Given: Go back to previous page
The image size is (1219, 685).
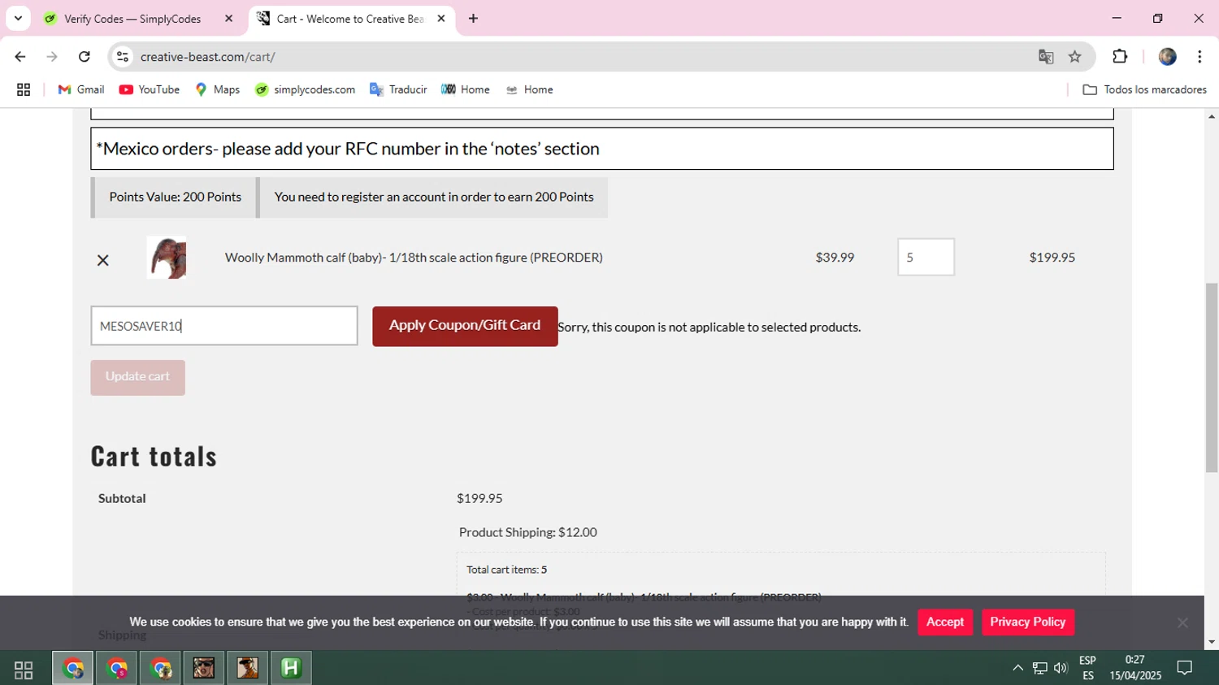Looking at the screenshot, I should (20, 57).
